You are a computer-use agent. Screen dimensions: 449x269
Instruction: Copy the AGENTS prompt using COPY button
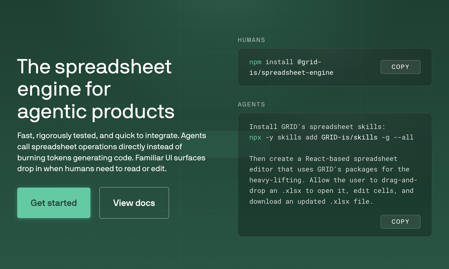(x=400, y=222)
